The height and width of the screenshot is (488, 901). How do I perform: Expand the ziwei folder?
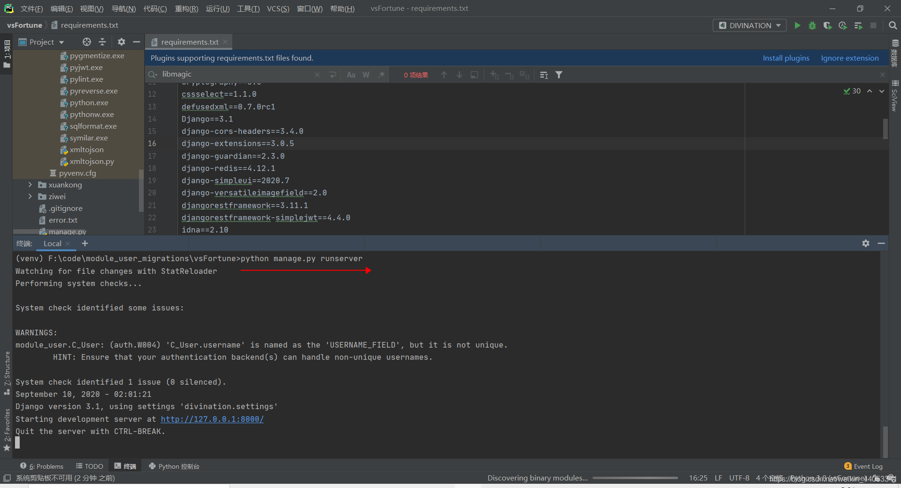coord(30,196)
